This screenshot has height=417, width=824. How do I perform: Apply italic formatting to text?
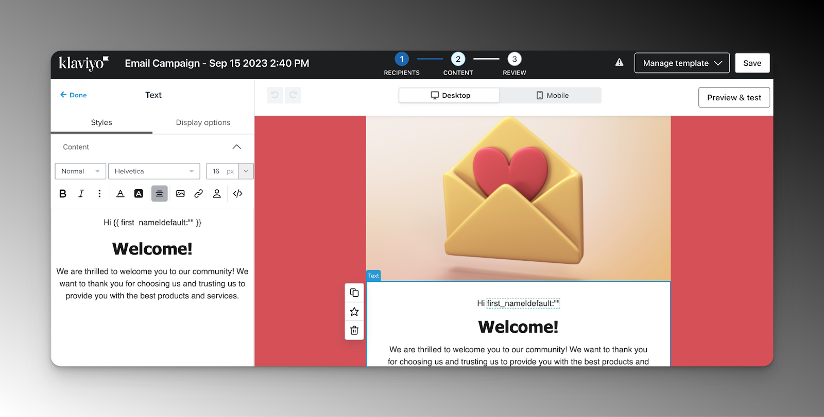81,194
